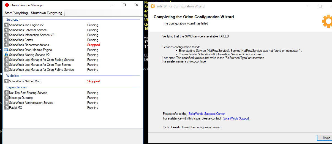Click the SolarWinds Administration Service icon
This screenshot has height=144, width=332.
coord(7,103)
